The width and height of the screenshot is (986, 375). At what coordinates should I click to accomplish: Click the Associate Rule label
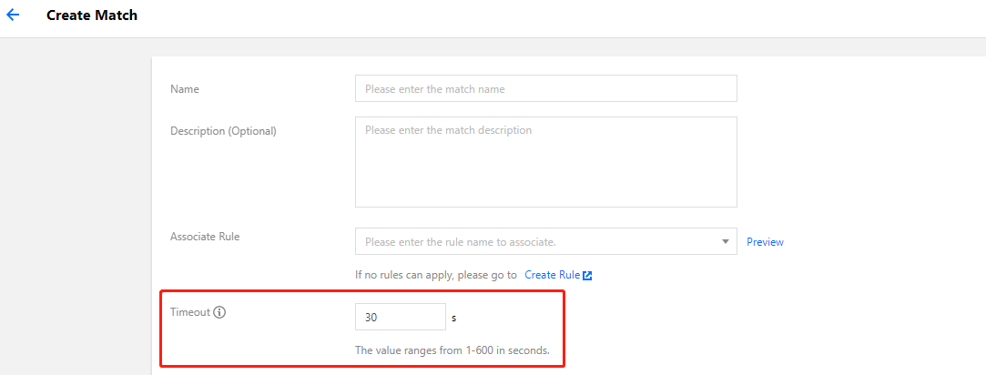[205, 237]
